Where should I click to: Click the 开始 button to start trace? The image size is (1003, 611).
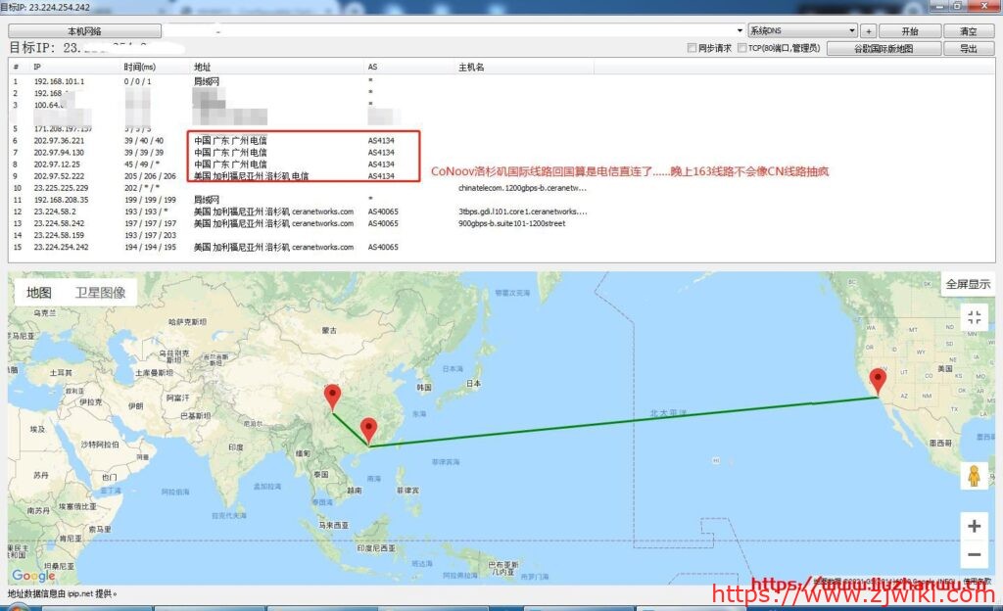tap(910, 31)
